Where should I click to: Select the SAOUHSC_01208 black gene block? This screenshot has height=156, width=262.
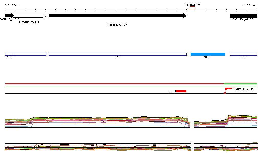(243, 16)
